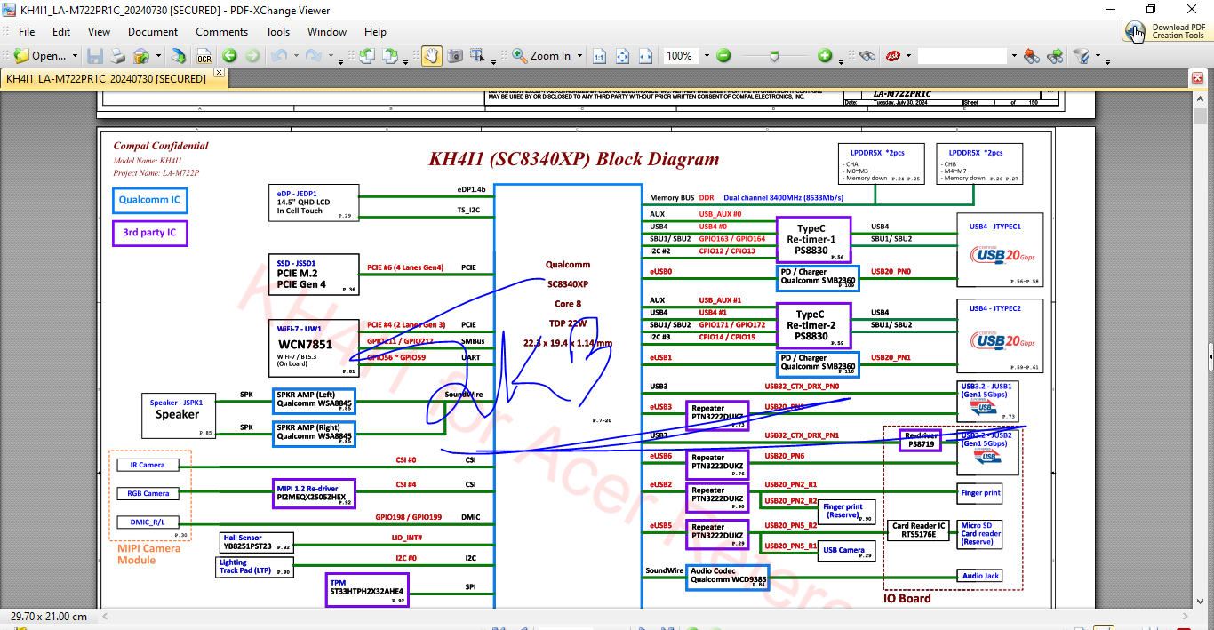Click the 29.70 x 21.00 cm status text

49,617
